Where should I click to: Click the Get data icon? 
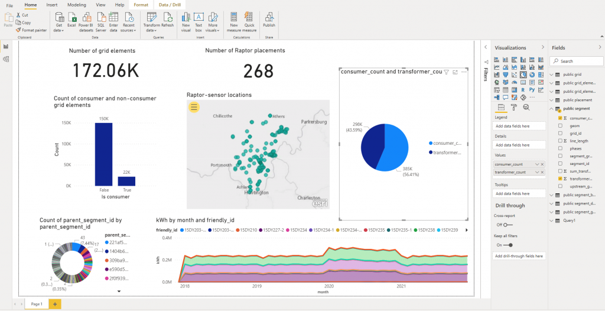point(59,17)
